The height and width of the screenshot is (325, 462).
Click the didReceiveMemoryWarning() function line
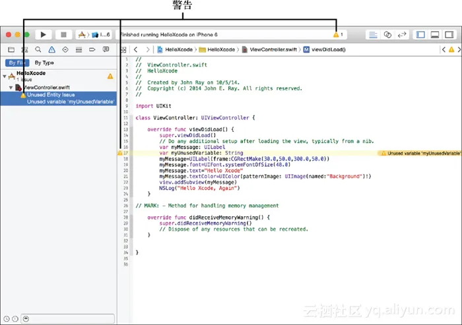click(209, 218)
